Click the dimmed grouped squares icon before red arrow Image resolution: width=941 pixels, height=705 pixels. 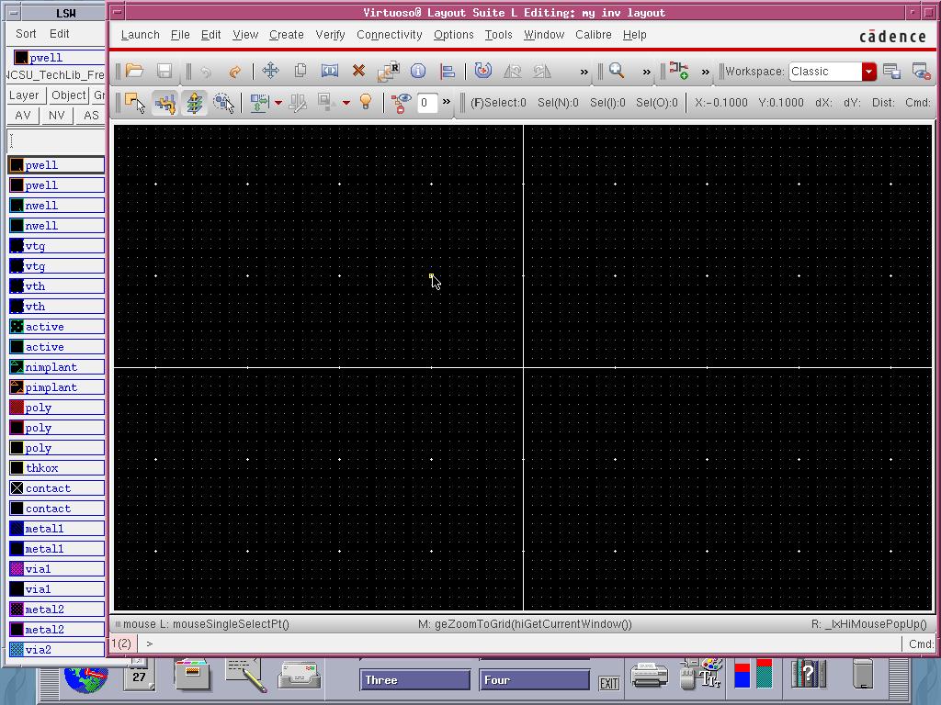tap(324, 102)
